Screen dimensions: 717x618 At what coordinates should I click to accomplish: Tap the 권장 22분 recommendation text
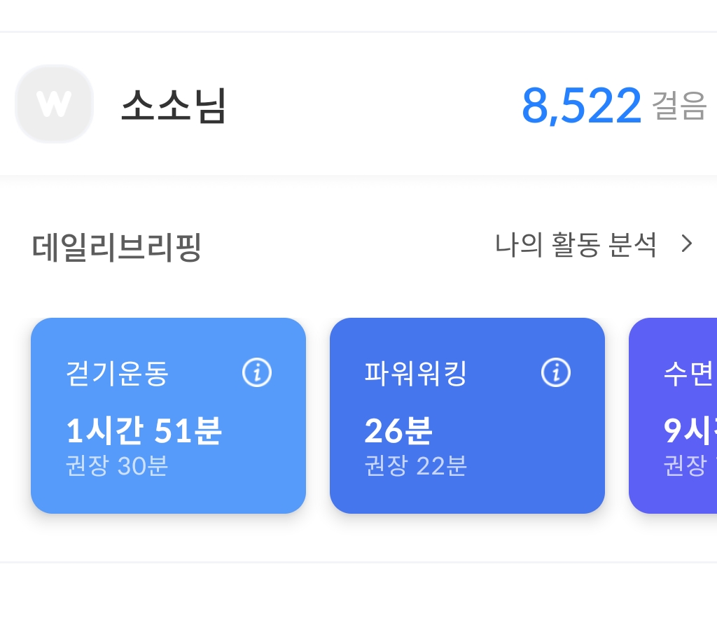(415, 466)
